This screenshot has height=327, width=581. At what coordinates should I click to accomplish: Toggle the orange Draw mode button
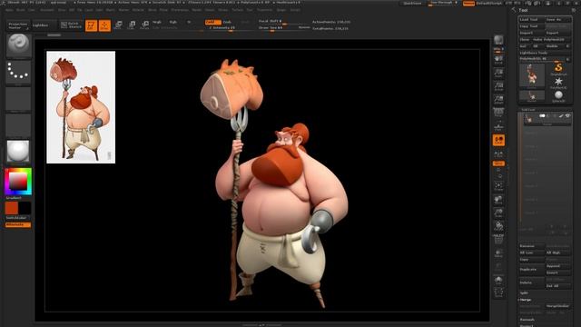104,25
